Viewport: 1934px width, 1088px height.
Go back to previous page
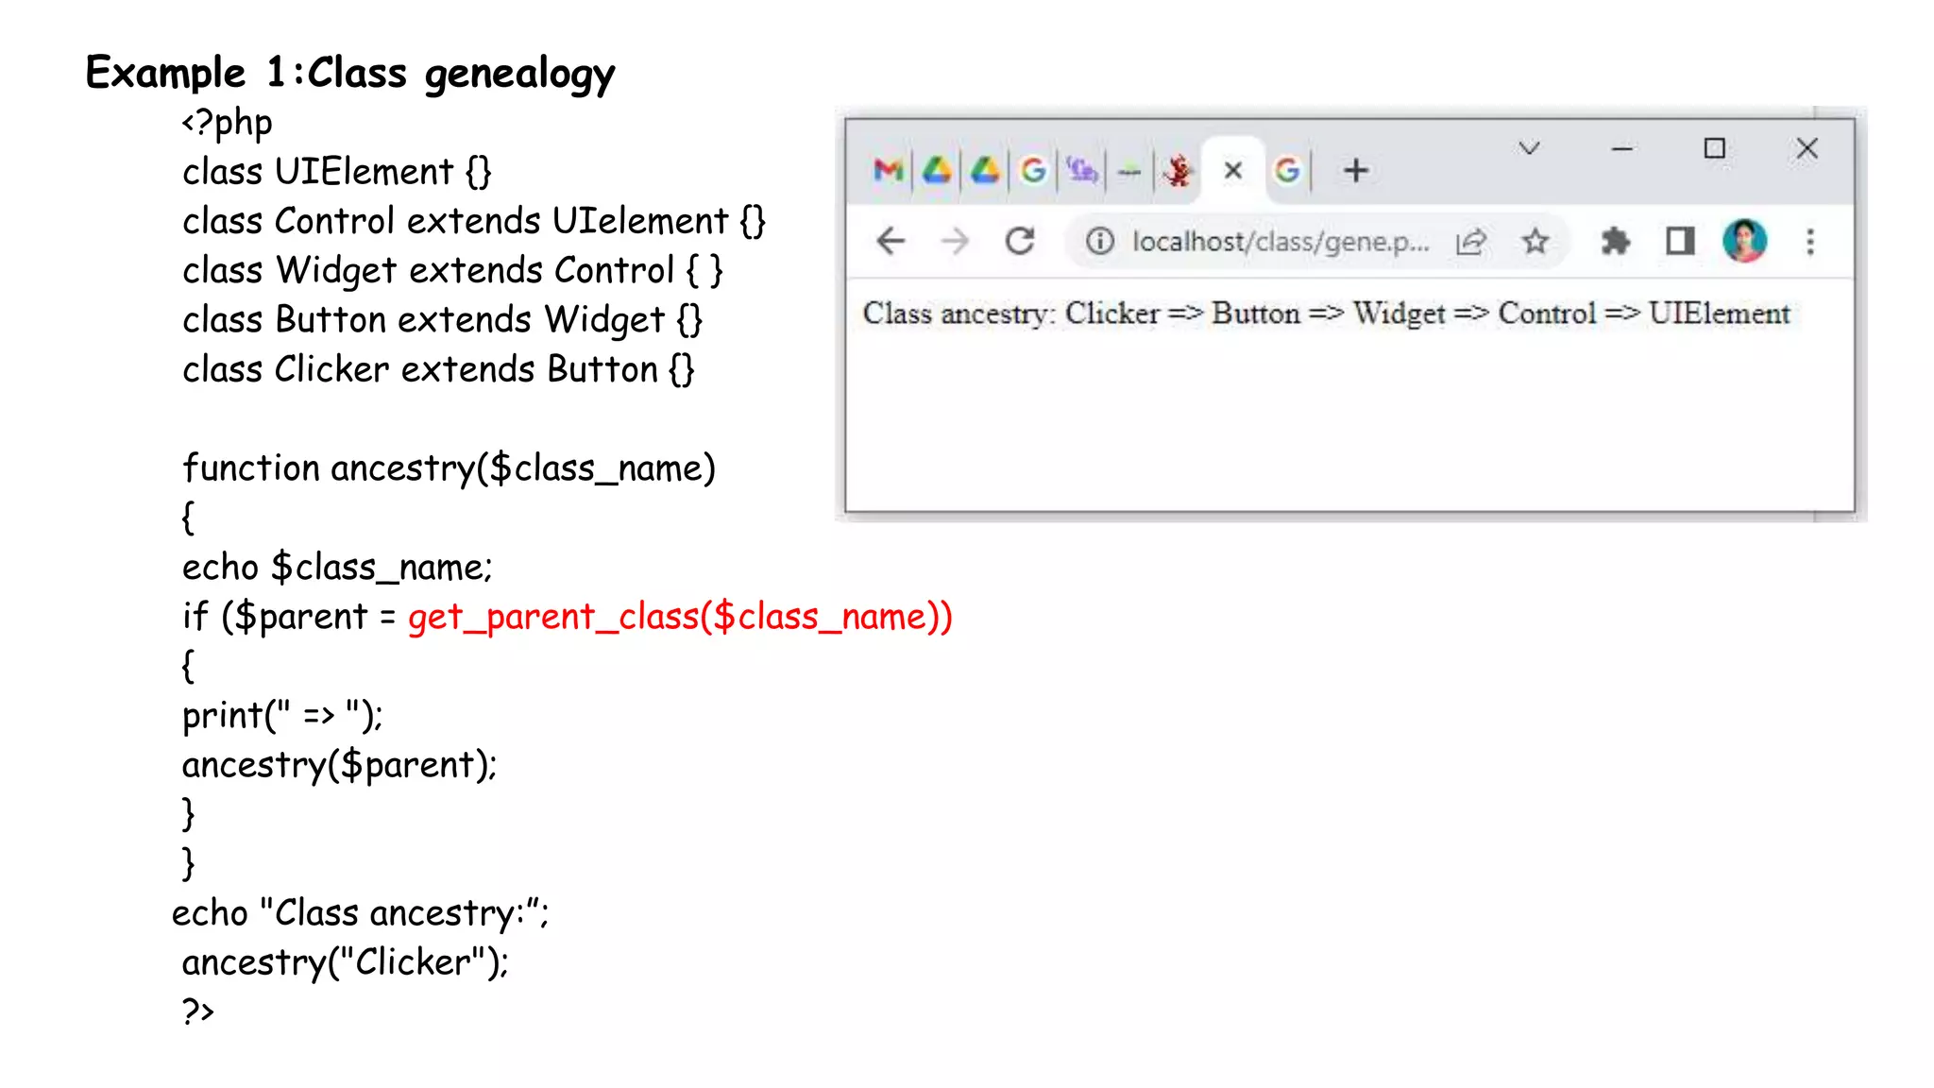tap(891, 242)
